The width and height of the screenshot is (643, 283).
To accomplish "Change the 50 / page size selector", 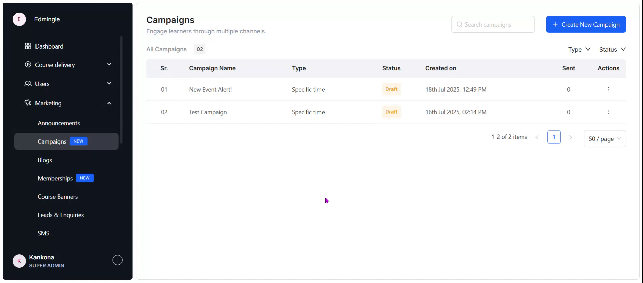I will [604, 139].
